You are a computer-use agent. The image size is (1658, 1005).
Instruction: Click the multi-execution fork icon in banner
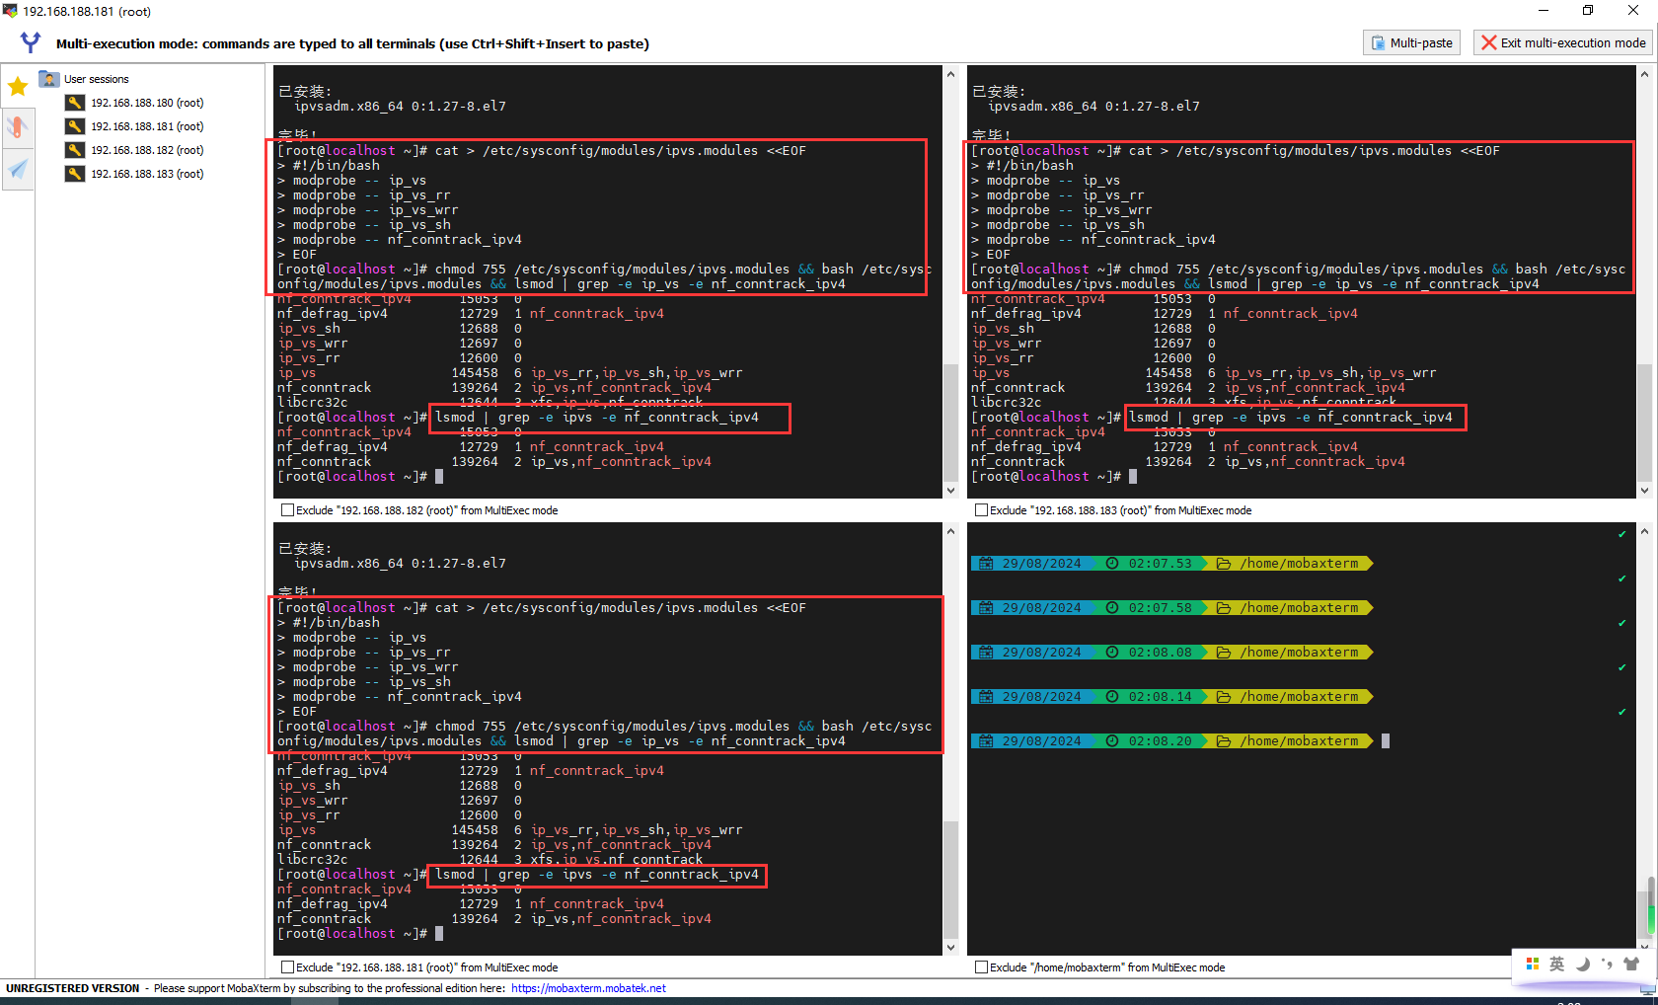31,42
